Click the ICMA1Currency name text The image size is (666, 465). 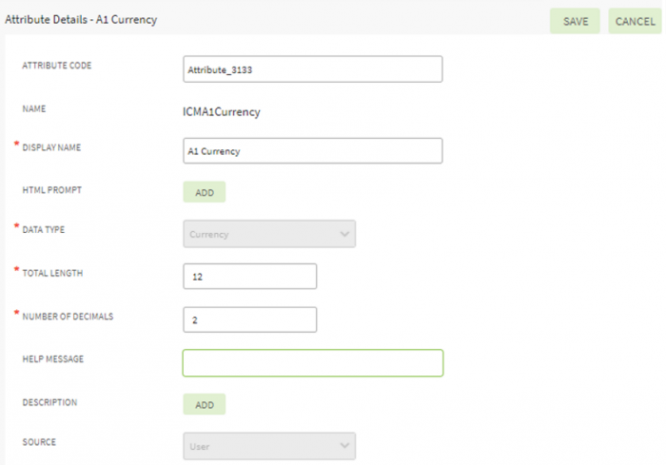point(221,111)
